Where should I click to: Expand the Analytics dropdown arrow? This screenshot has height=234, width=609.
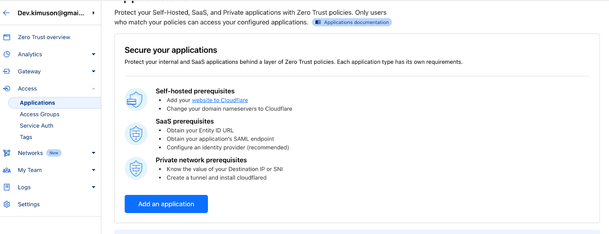tap(94, 54)
